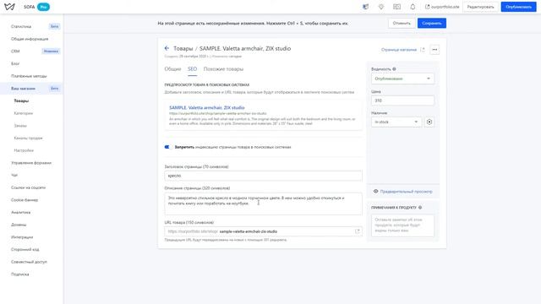Select Настройки submenu item
541x304 pixels.
24,150
